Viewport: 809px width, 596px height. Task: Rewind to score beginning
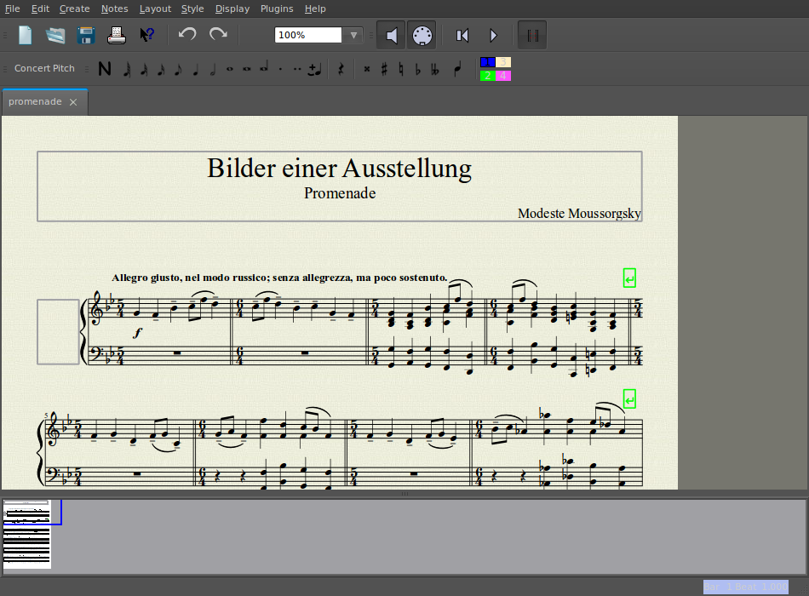(462, 35)
